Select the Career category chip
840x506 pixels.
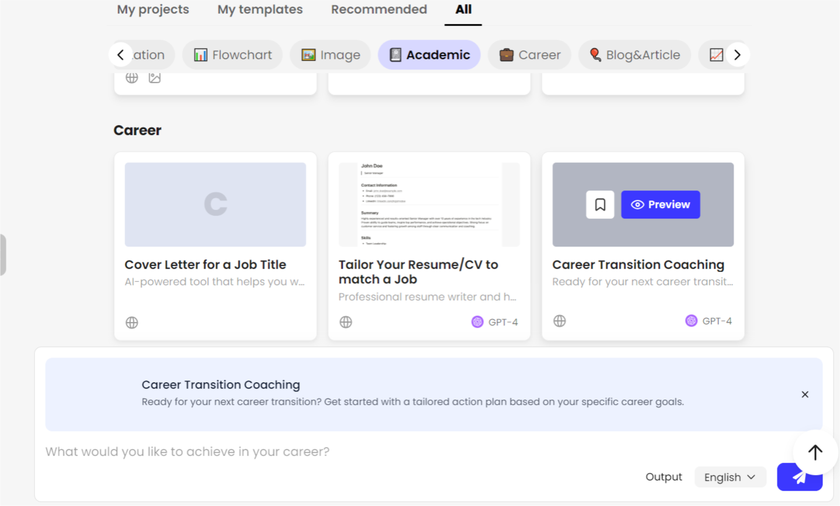[529, 55]
